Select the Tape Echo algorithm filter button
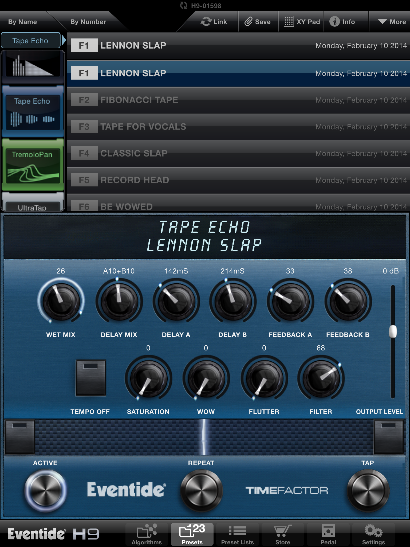This screenshot has height=547, width=410. coord(30,41)
